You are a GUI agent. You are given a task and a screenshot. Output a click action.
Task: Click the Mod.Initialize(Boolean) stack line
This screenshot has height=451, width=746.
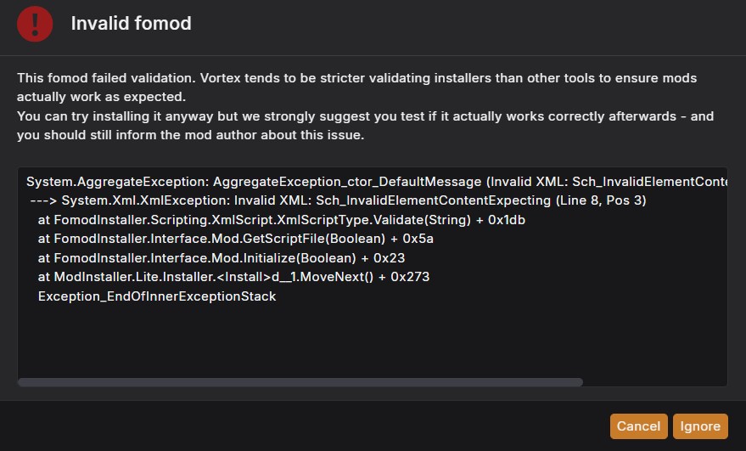(222, 258)
